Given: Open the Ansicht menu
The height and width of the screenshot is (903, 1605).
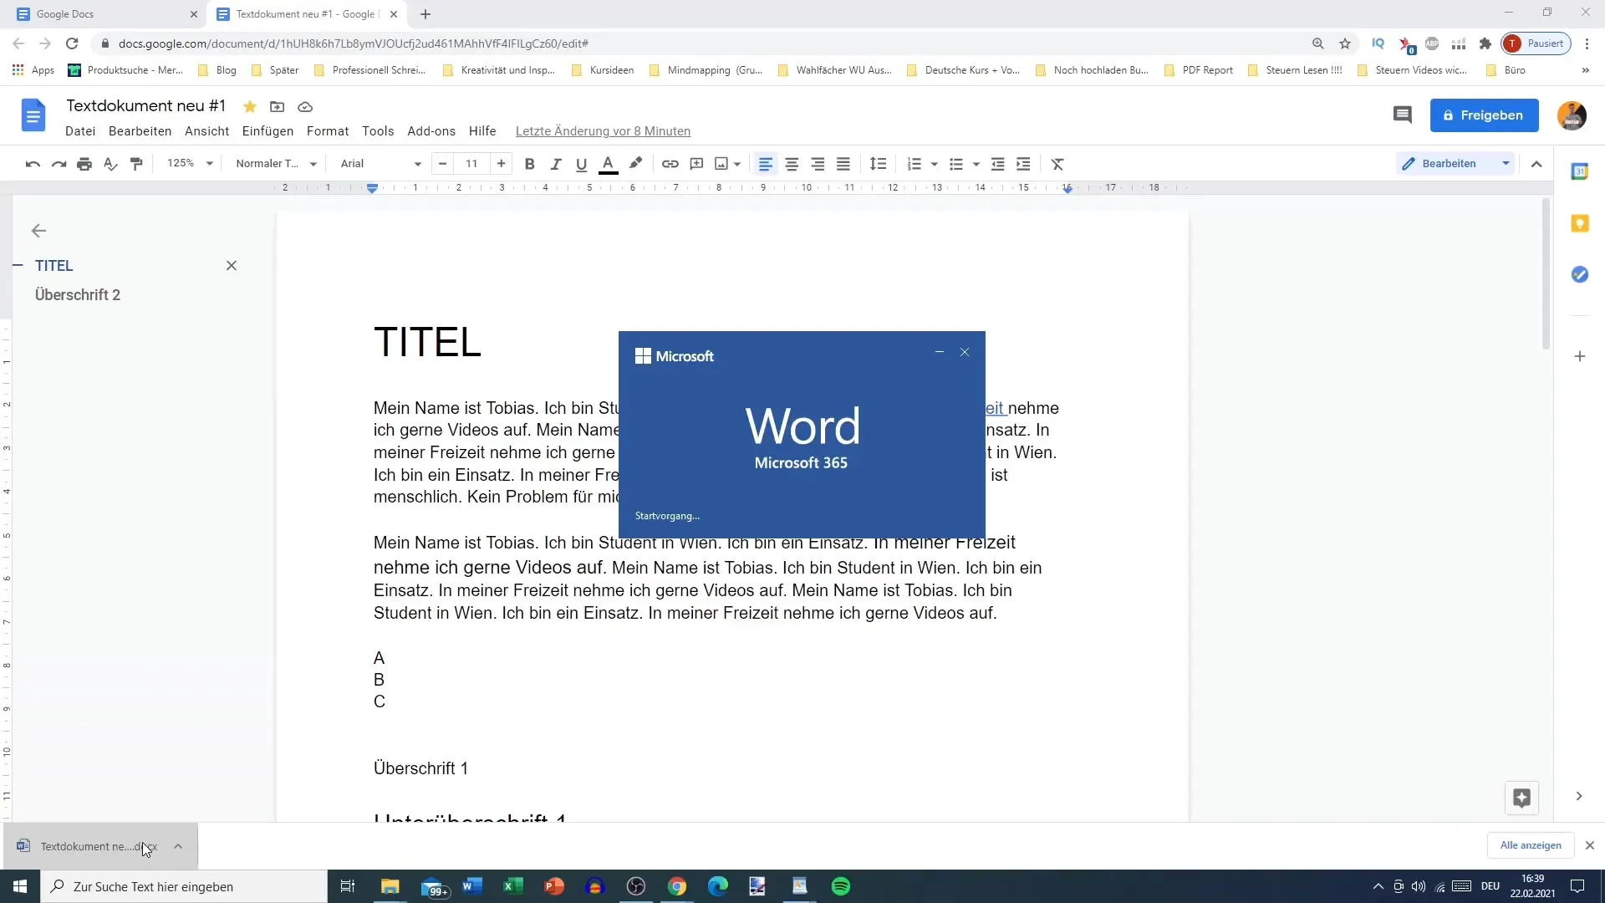Looking at the screenshot, I should (206, 131).
